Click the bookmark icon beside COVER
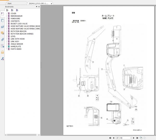Screen dimensions: 156x140 (x=9, y=14)
